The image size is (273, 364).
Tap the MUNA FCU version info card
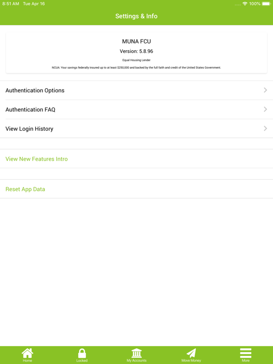136,53
